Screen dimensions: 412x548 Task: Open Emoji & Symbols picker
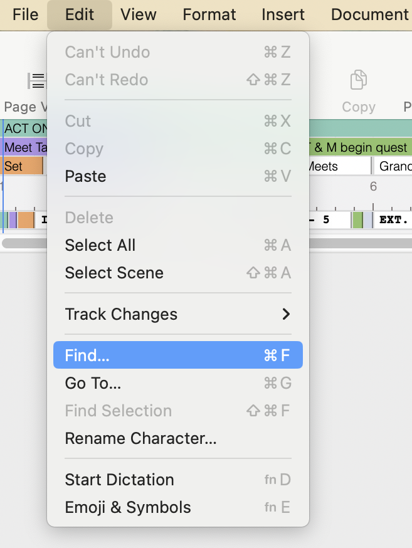(x=177, y=507)
